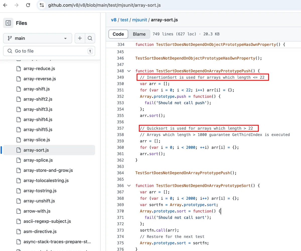Click comment 'Restore for the next test'

[x=172, y=236]
